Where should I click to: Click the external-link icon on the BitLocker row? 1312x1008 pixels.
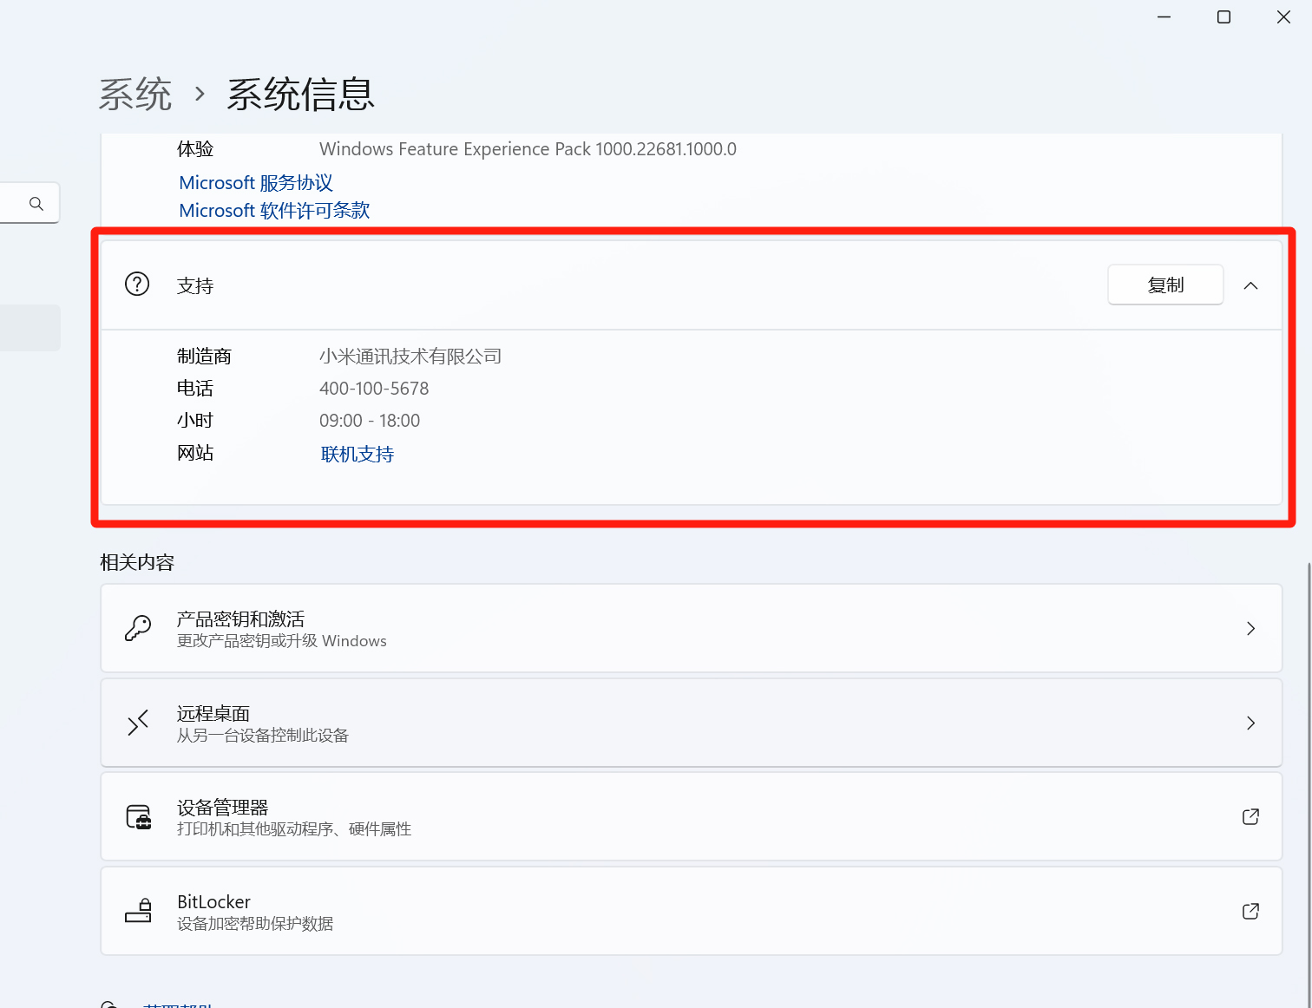point(1250,911)
